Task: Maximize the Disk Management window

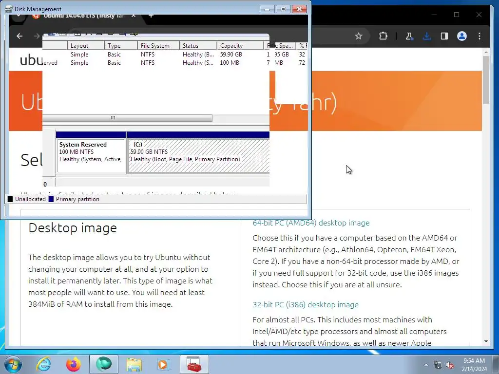Action: (x=283, y=9)
